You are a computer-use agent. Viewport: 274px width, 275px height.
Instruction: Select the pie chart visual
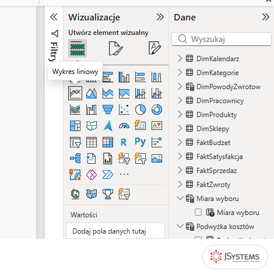pyautogui.click(x=140, y=110)
